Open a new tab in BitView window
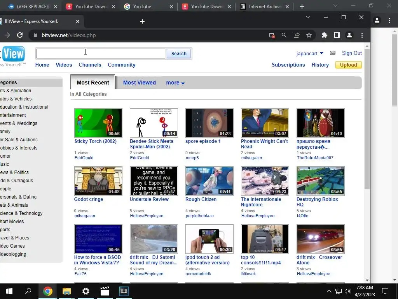 (x=142, y=21)
